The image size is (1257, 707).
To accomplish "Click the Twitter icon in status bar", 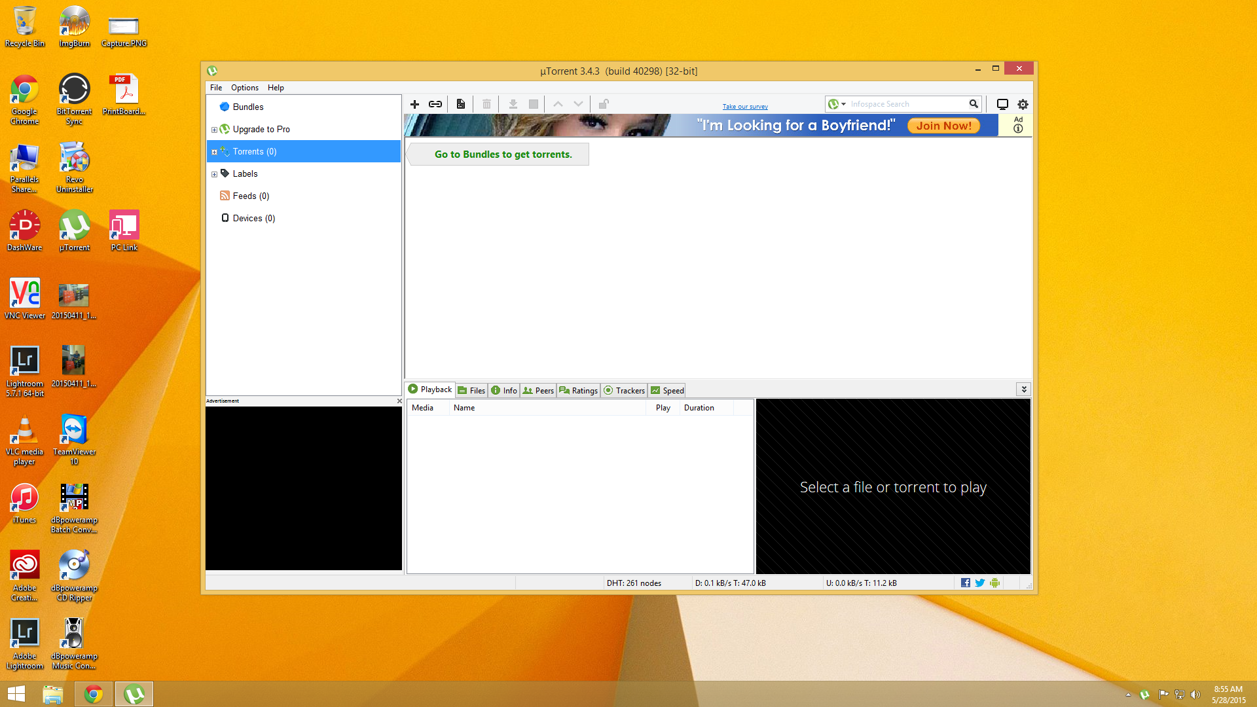I will [x=980, y=583].
